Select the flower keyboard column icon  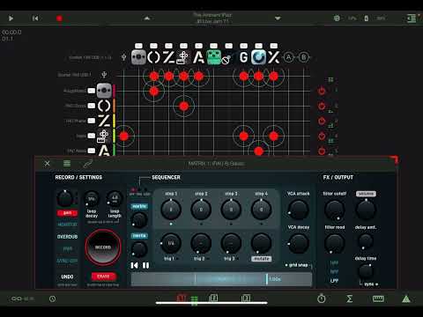[183, 57]
